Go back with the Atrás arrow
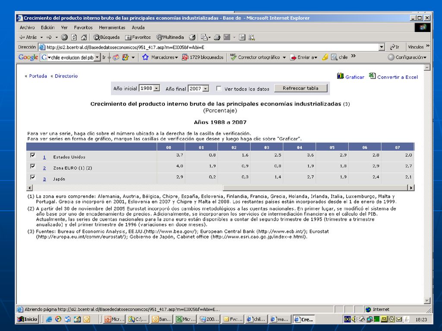The image size is (442, 331). [28, 37]
